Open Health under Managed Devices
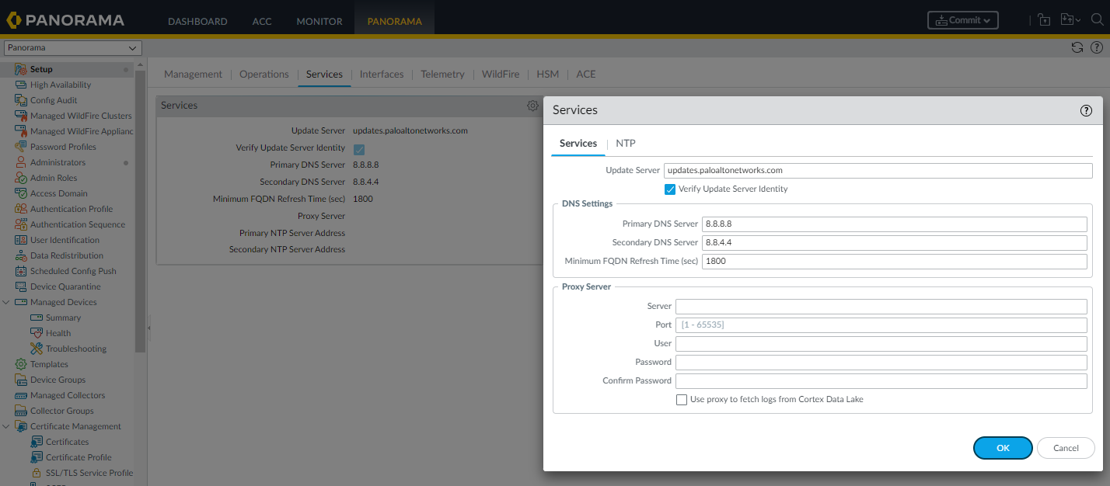 tap(58, 333)
